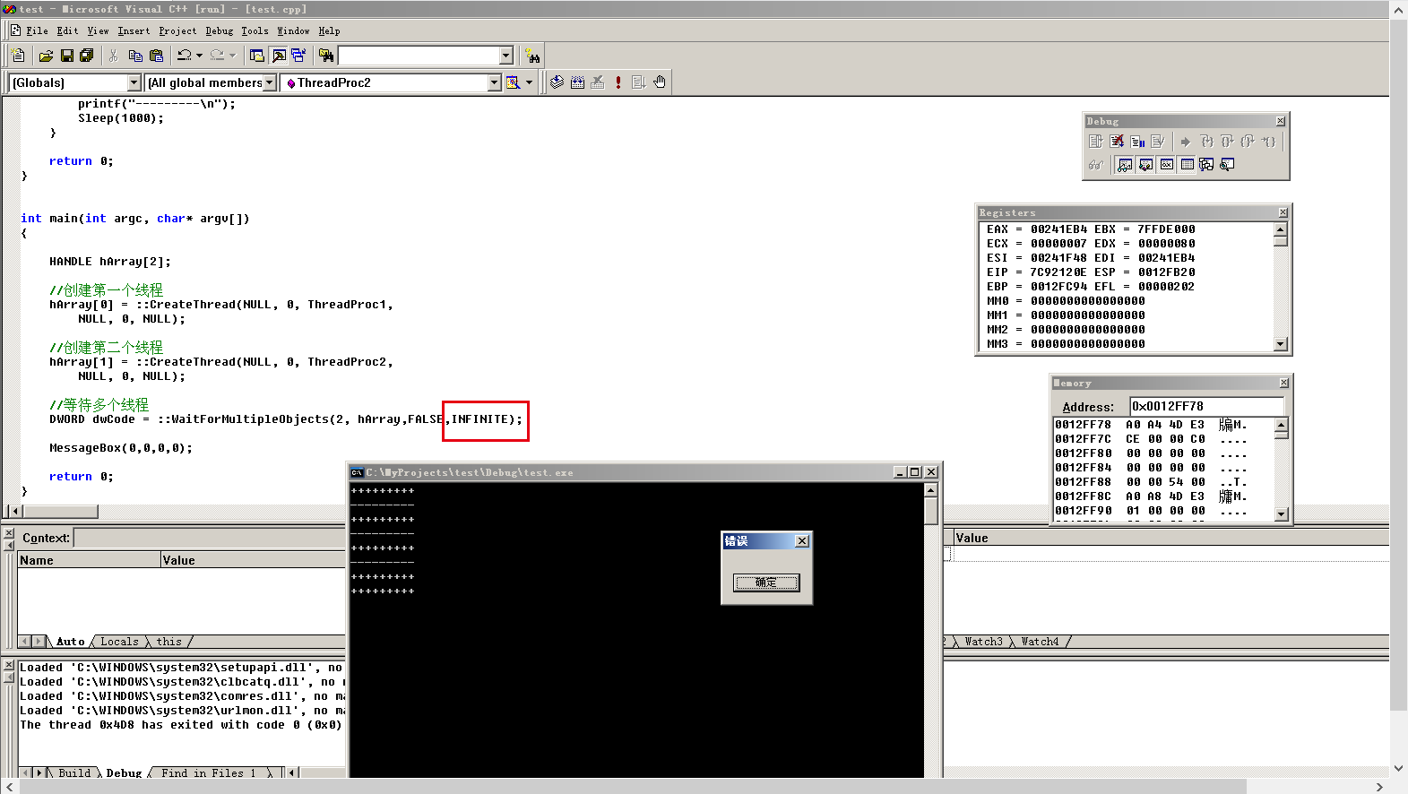Click the Step Into icon
The width and height of the screenshot is (1408, 794).
[1207, 142]
